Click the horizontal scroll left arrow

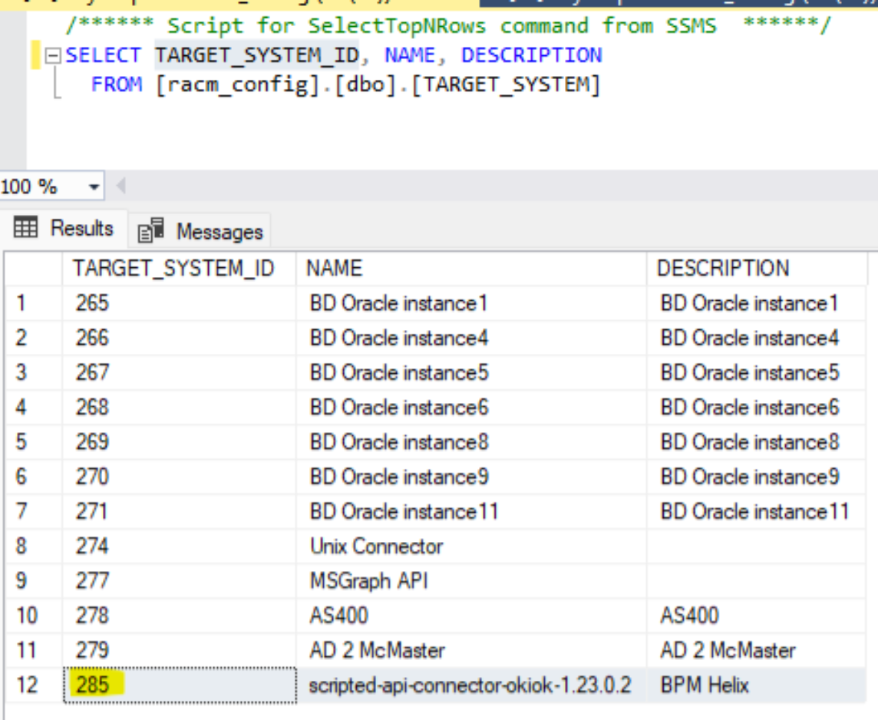coord(121,185)
